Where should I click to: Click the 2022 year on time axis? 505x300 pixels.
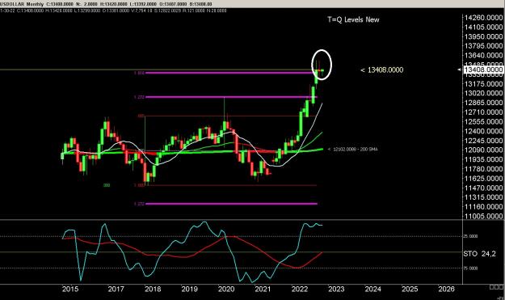300,289
